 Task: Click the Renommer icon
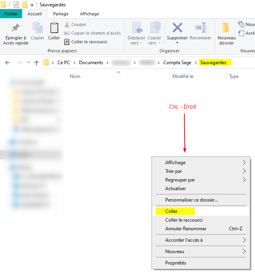(x=201, y=28)
